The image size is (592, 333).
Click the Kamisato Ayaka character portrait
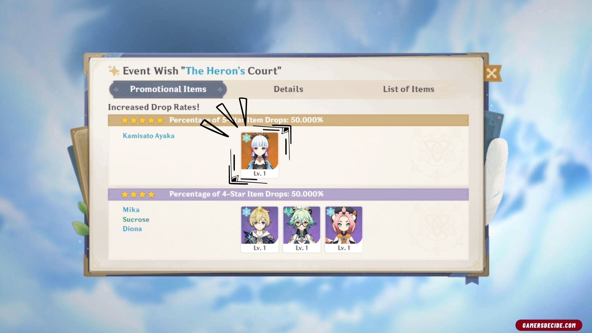(260, 155)
